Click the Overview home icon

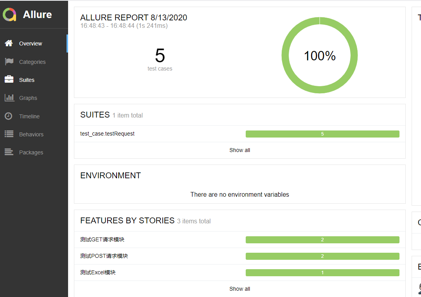pyautogui.click(x=9, y=43)
